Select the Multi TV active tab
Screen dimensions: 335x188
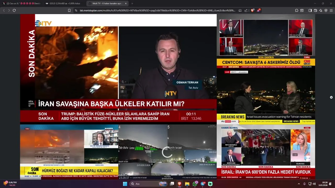[107, 3]
